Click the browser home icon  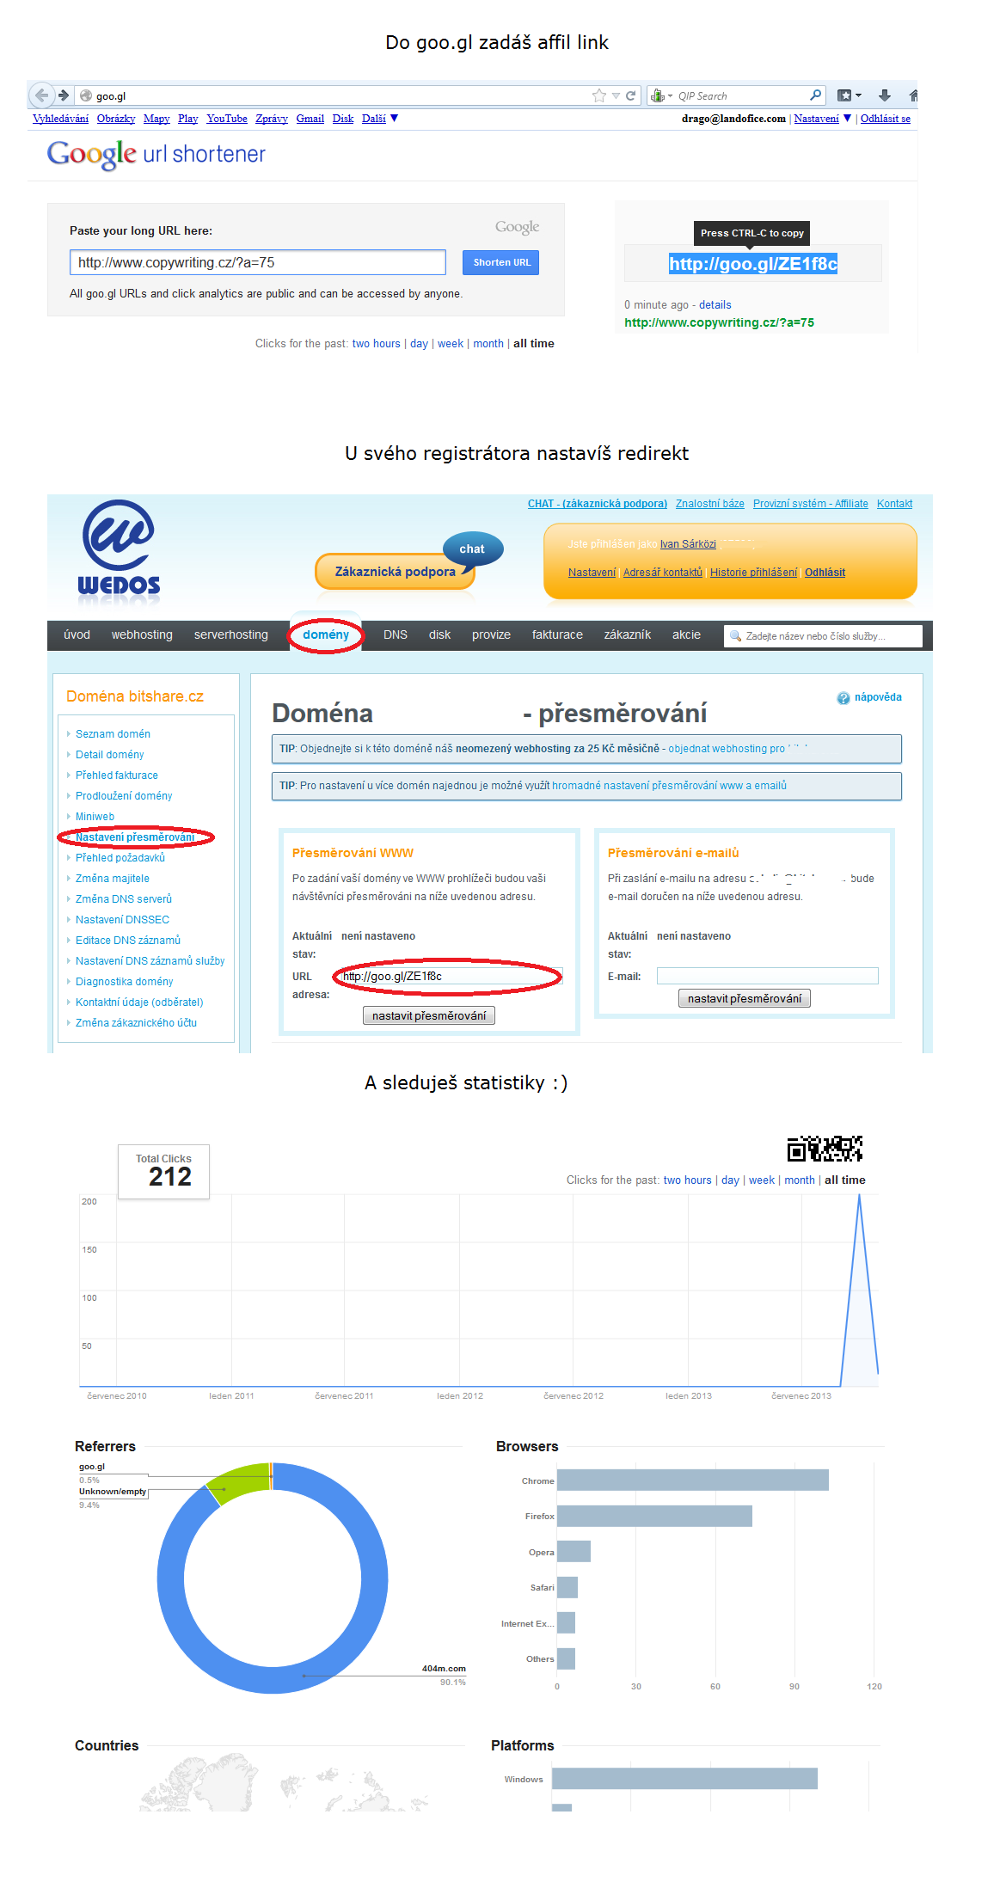point(913,95)
